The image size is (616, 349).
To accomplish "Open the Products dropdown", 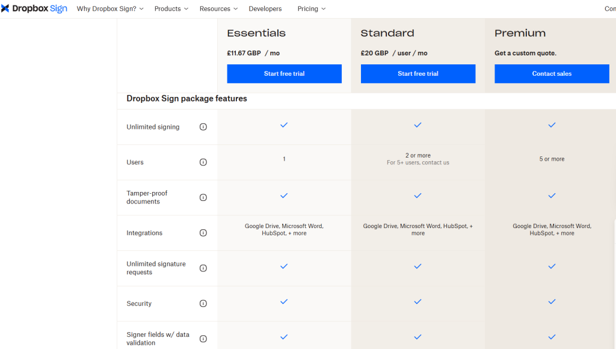I will coord(171,9).
